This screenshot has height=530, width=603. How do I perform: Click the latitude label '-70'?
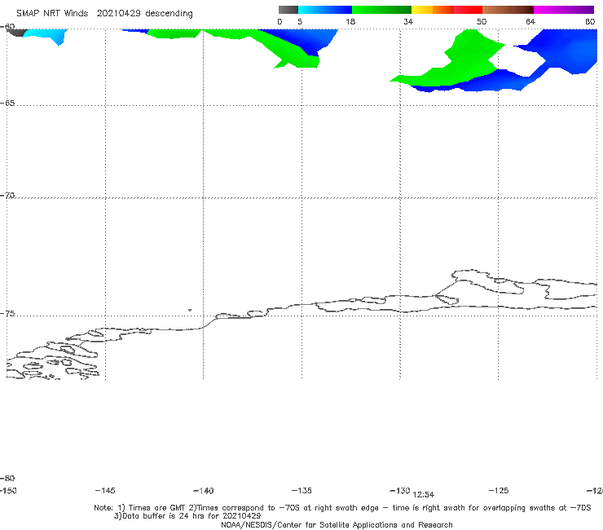(x=7, y=196)
